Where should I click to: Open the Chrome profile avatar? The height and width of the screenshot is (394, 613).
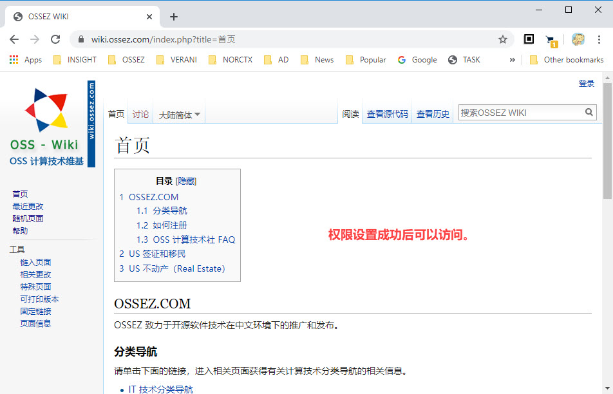click(x=578, y=39)
